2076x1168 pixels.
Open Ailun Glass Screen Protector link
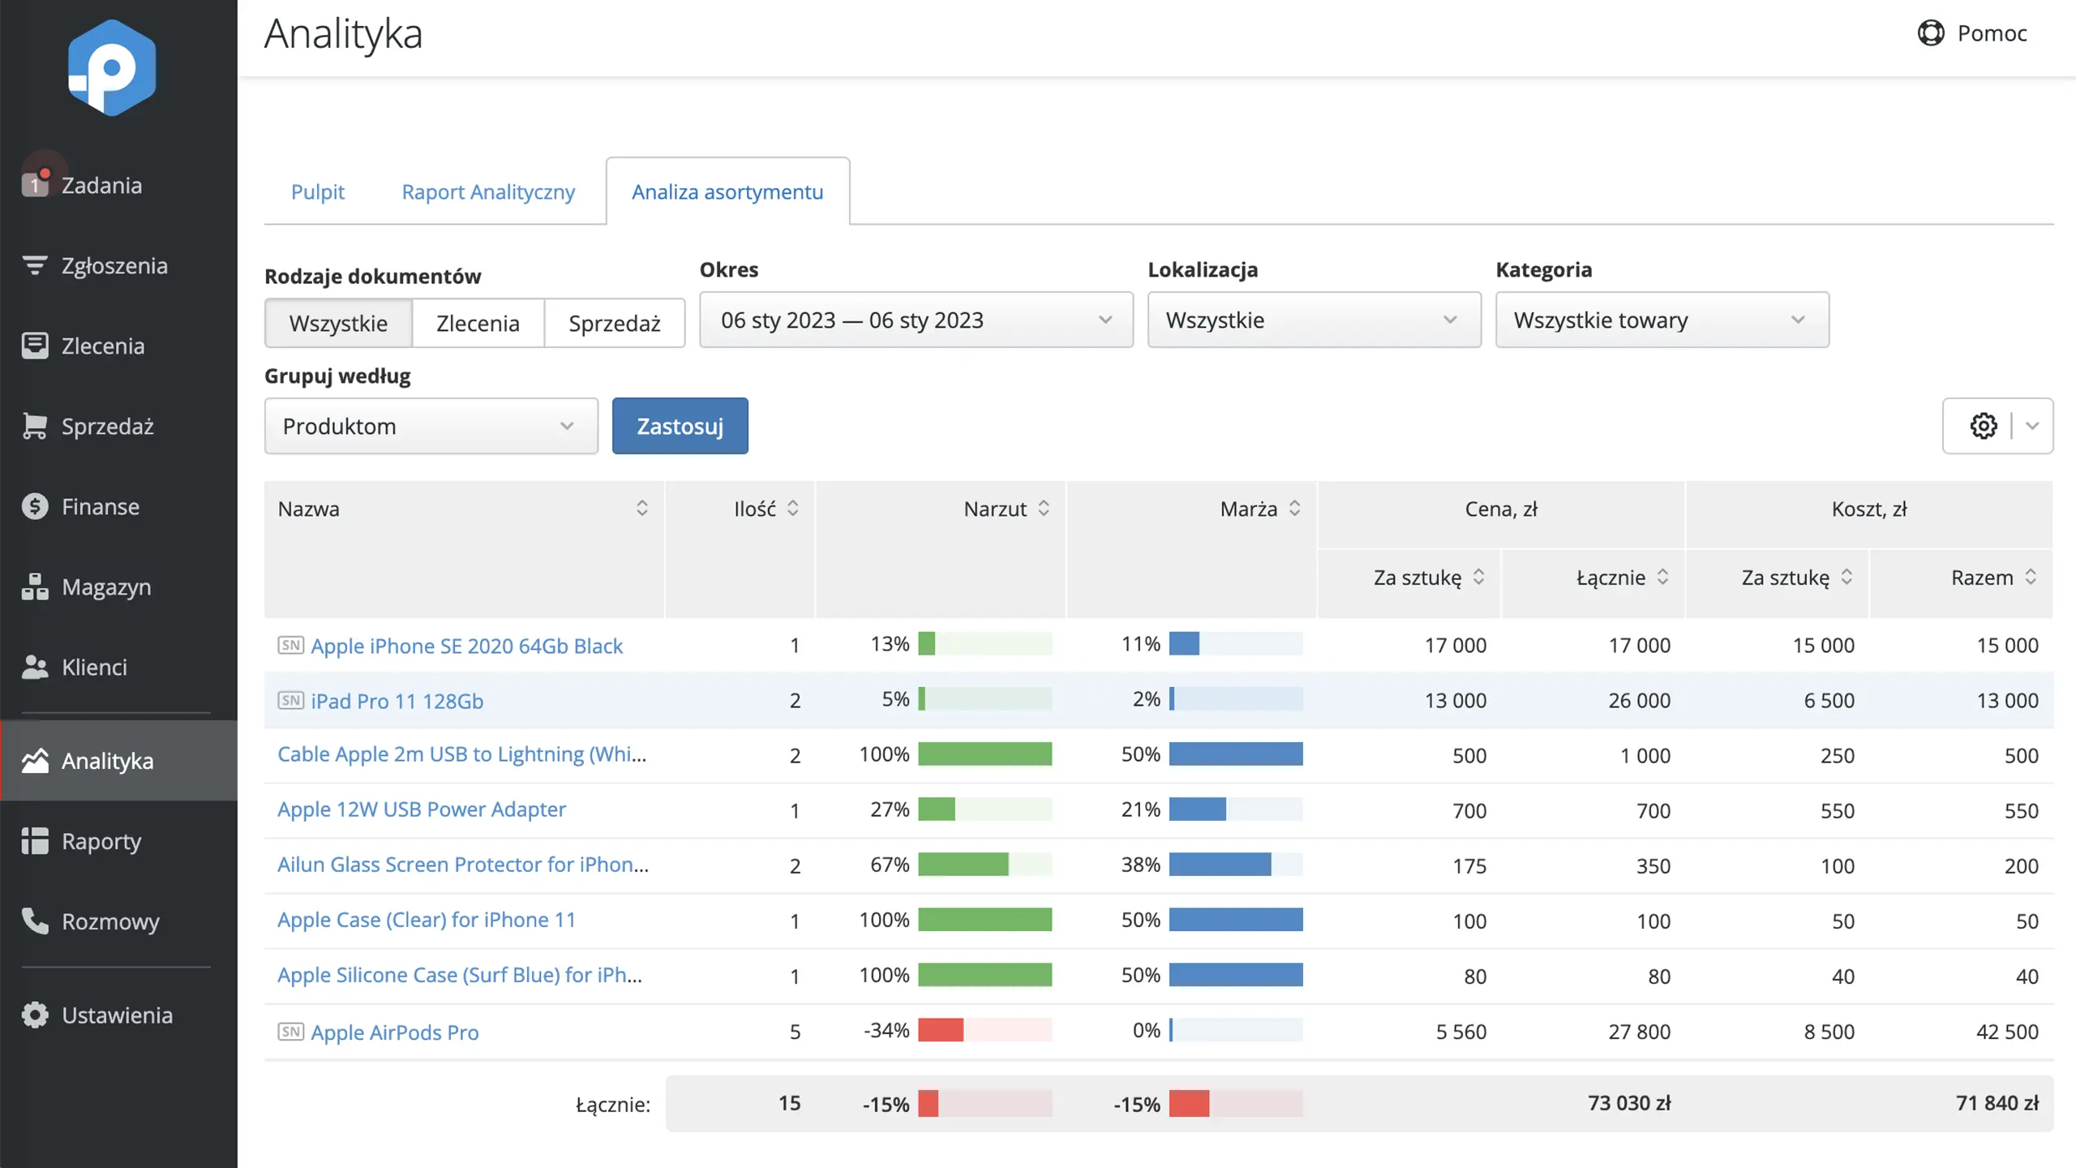tap(463, 865)
